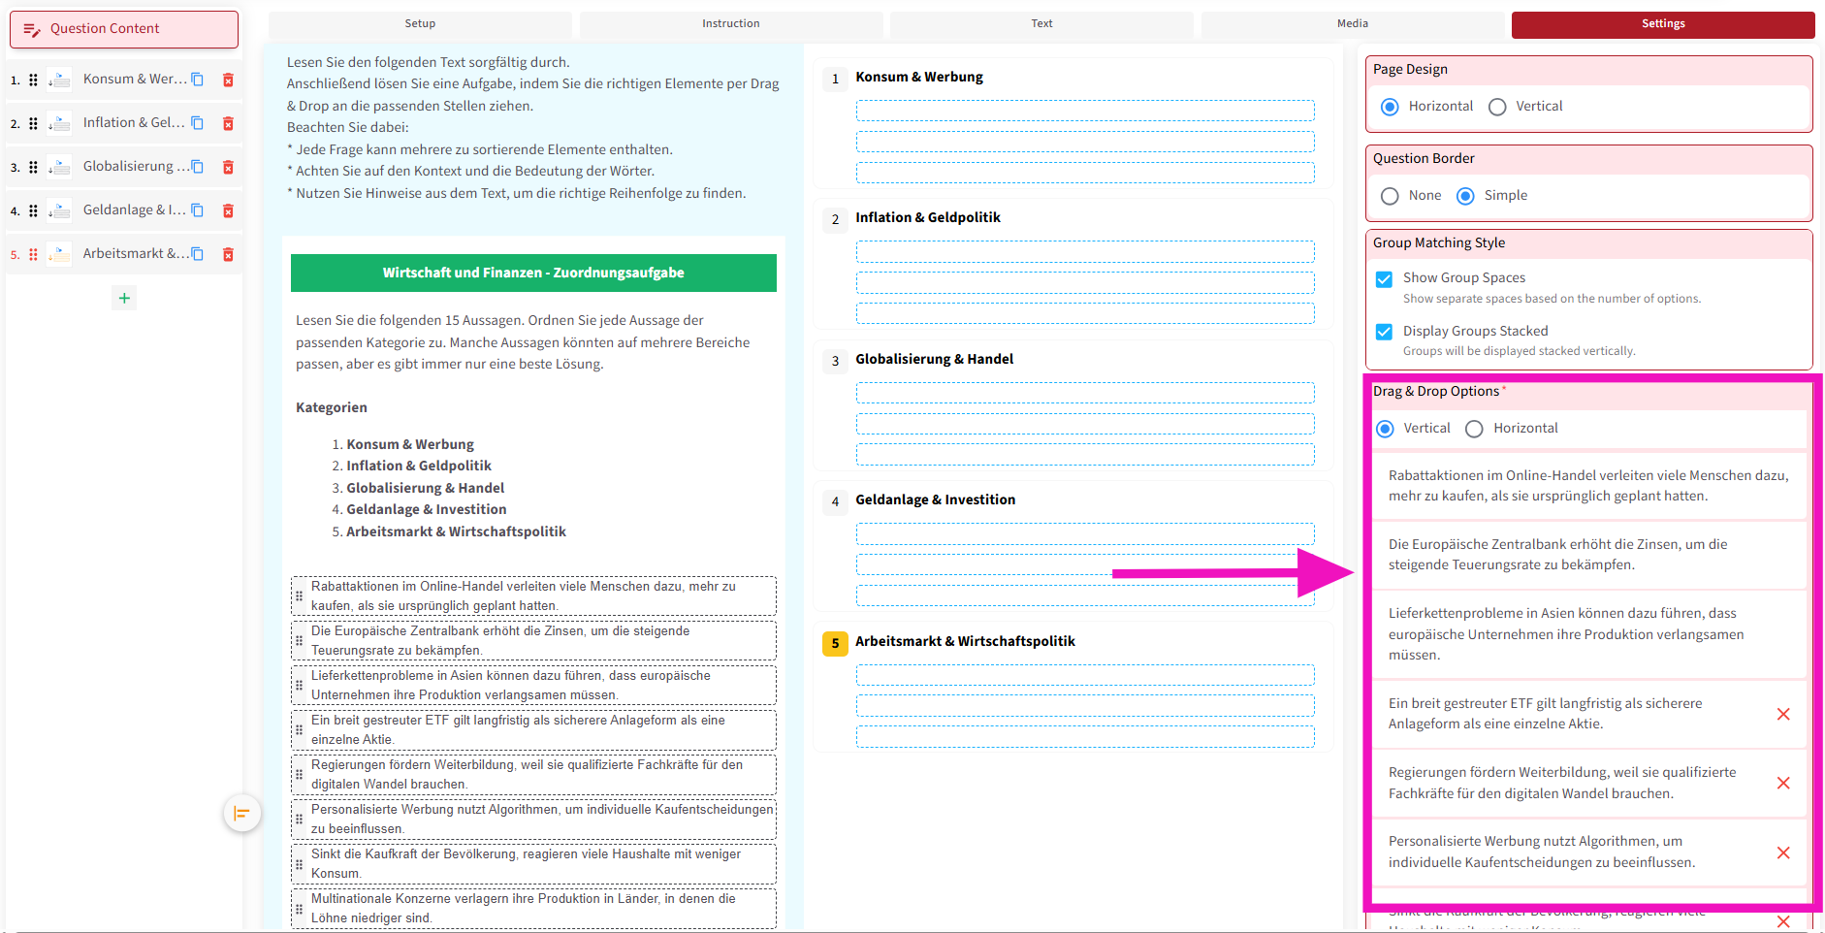Screen dimensions: 1825x933
Task: Duplicate the Arbeitsmarkt question in list
Action: pyautogui.click(x=198, y=254)
